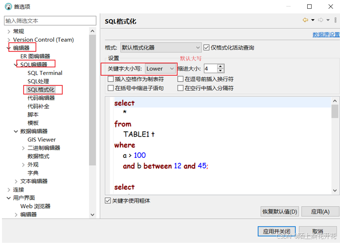Increase indent size with up arrow
Screen dimensions: 340x243
click(x=220, y=67)
